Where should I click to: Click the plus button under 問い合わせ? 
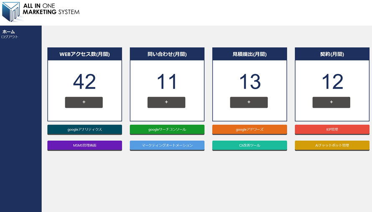[x=166, y=102]
